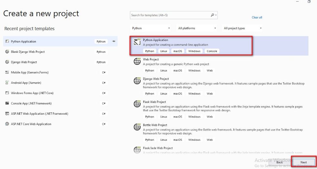
Task: Click the Windows Forms App icon
Action: point(7,93)
